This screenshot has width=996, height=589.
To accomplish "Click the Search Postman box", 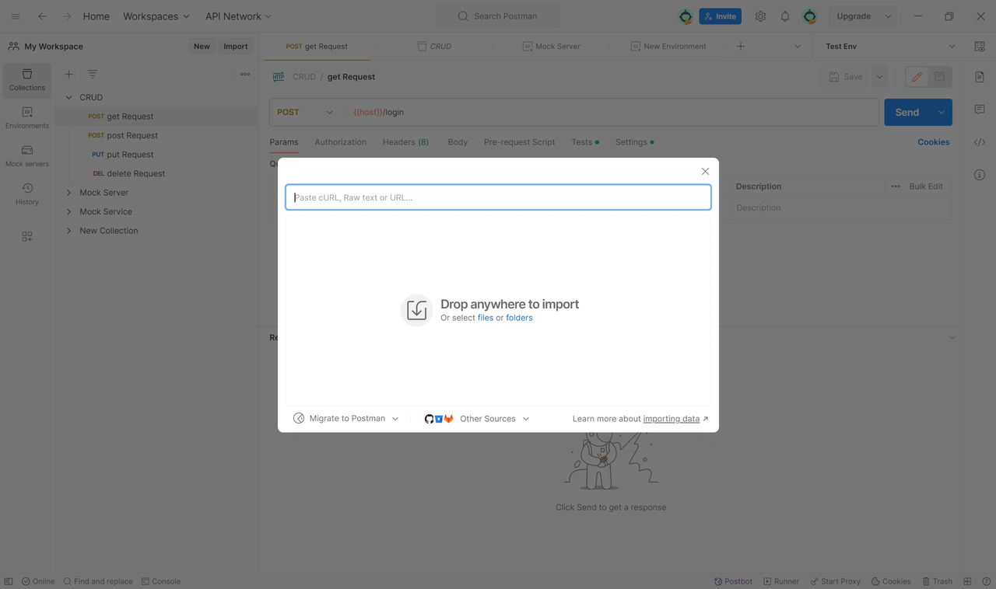I will coord(497,16).
